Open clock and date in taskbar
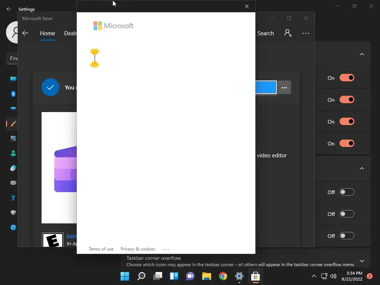 tap(352, 276)
